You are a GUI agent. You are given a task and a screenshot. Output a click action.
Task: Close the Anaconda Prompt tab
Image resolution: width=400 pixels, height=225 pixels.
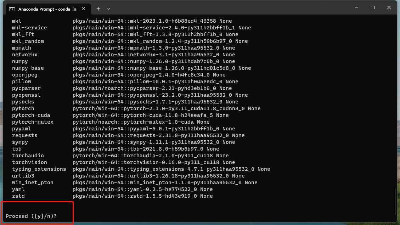pos(83,9)
